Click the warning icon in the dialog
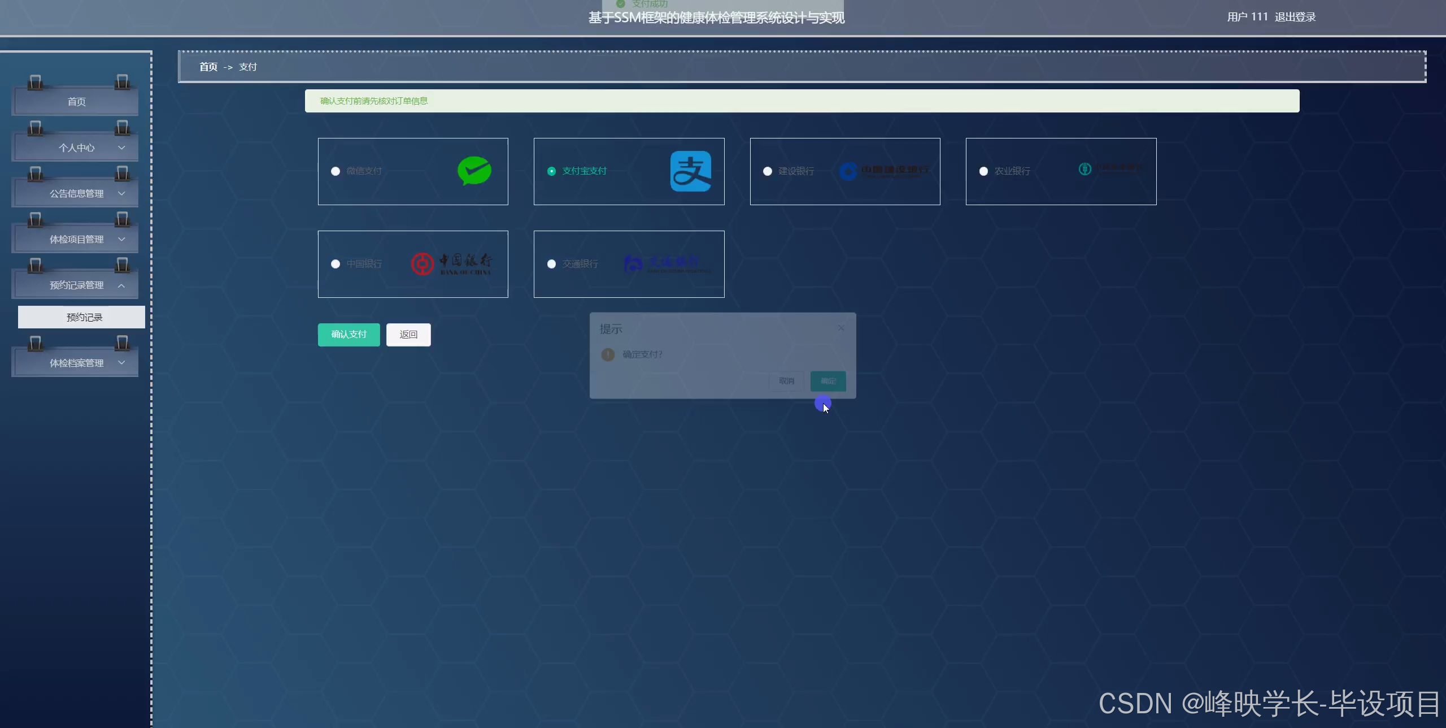Image resolution: width=1446 pixels, height=728 pixels. coord(608,354)
